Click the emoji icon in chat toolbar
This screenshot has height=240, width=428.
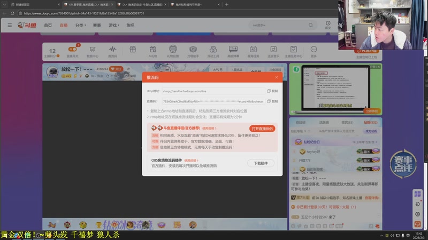pos(293,226)
